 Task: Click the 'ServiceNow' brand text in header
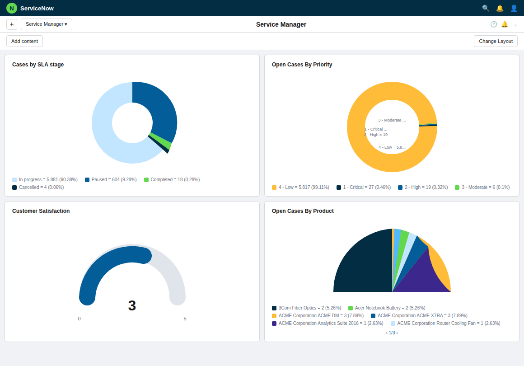click(37, 8)
